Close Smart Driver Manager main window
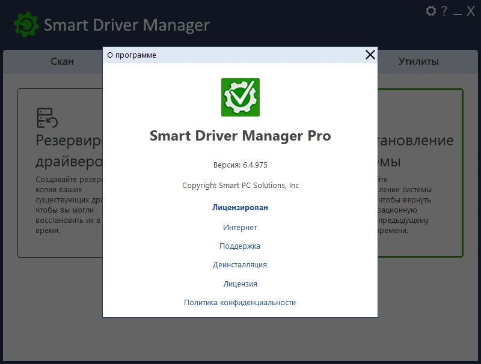 [471, 11]
